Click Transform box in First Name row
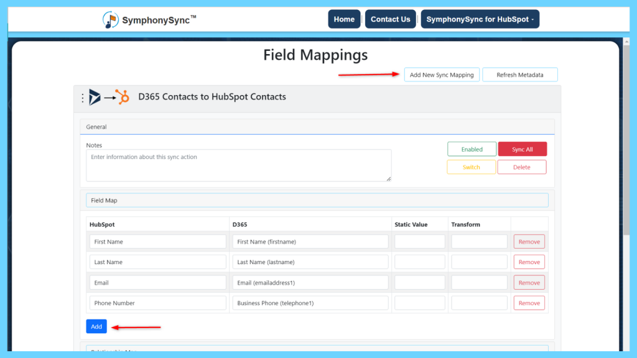The width and height of the screenshot is (637, 358). tap(480, 242)
